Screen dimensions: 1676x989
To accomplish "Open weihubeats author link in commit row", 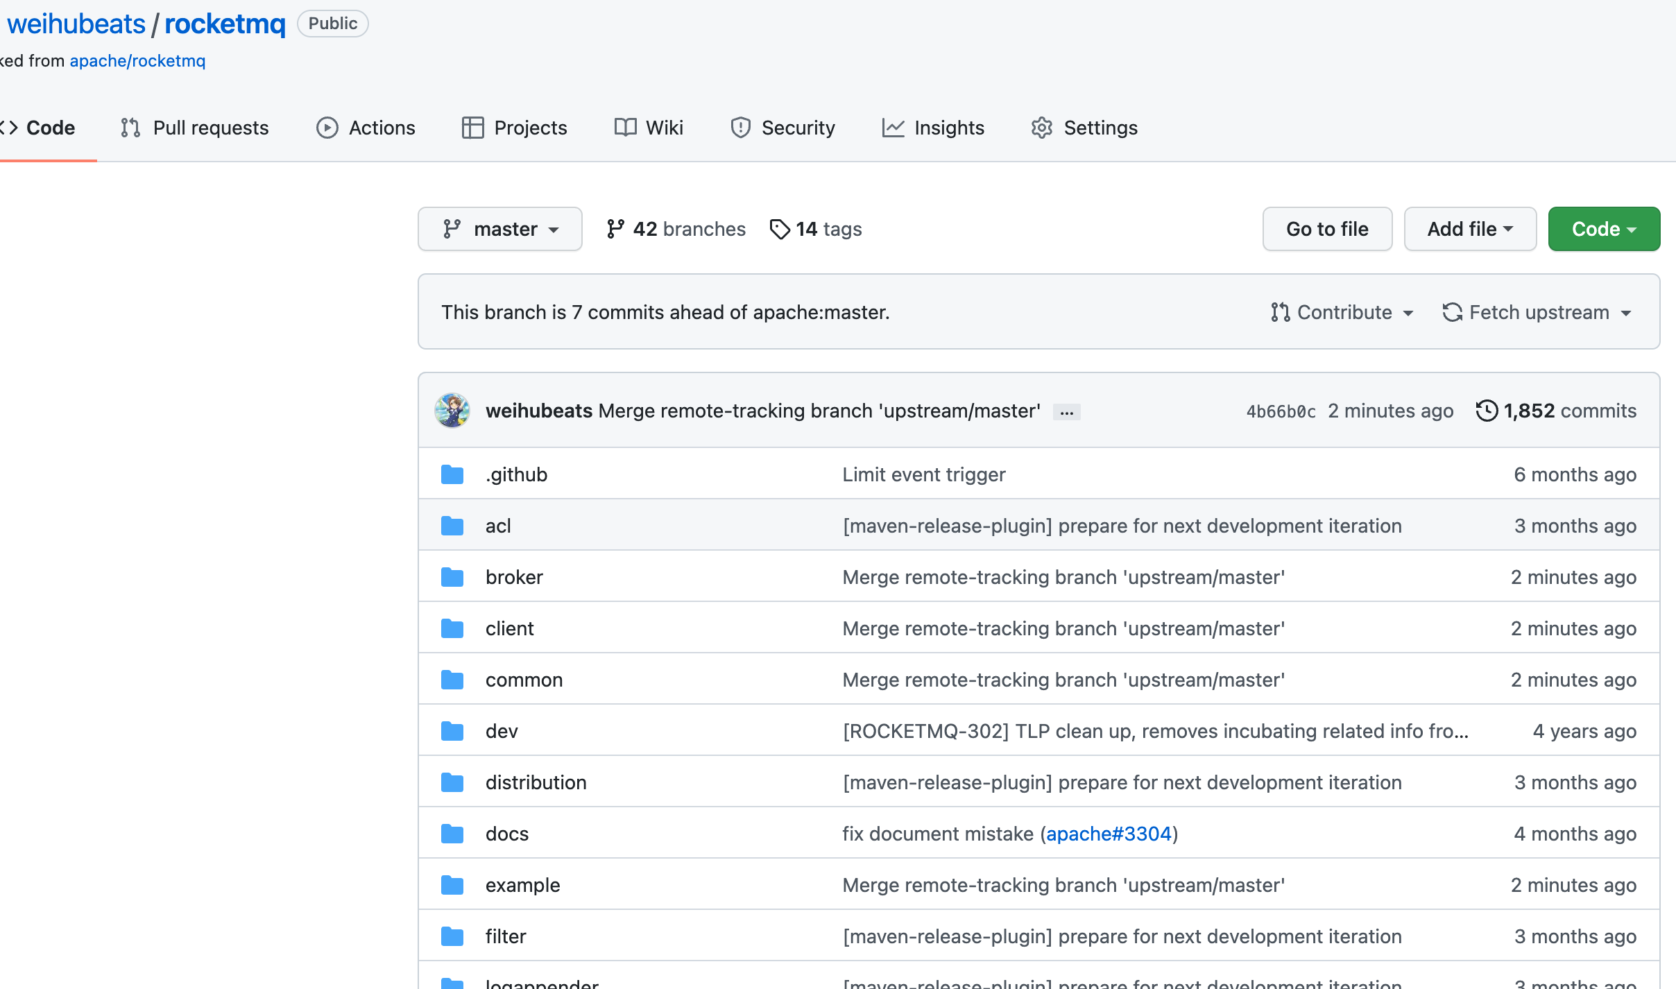I will [539, 411].
